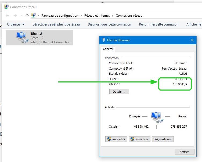Click the up directory arrow
Screen dimensions: 202x162
click(27, 16)
